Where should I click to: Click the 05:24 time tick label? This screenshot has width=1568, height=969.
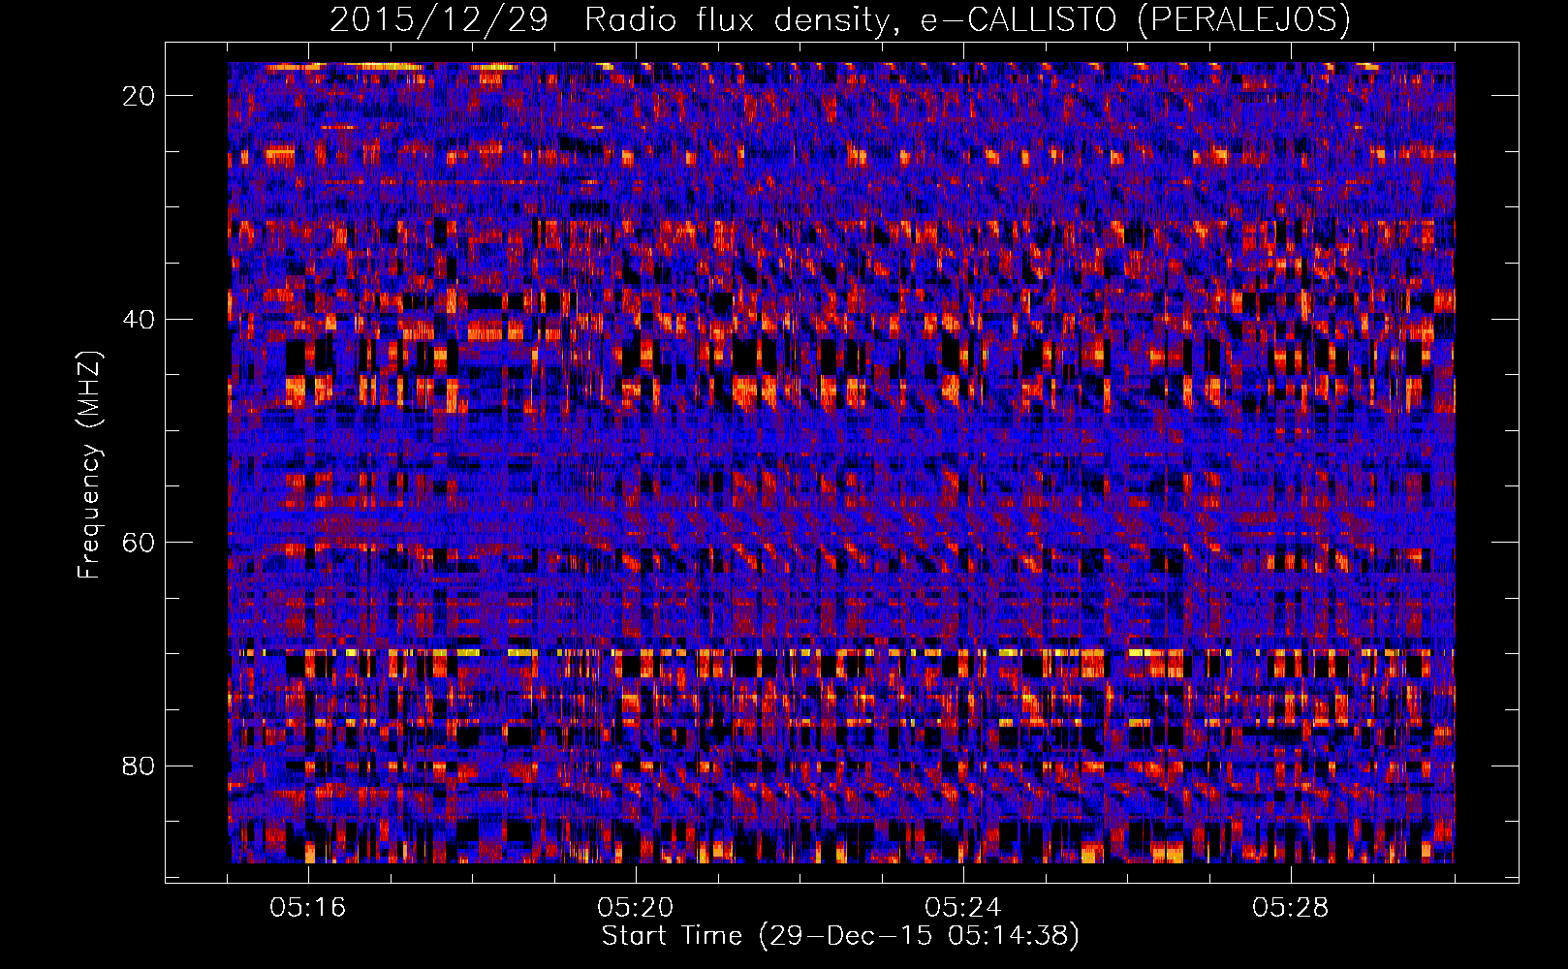click(962, 908)
